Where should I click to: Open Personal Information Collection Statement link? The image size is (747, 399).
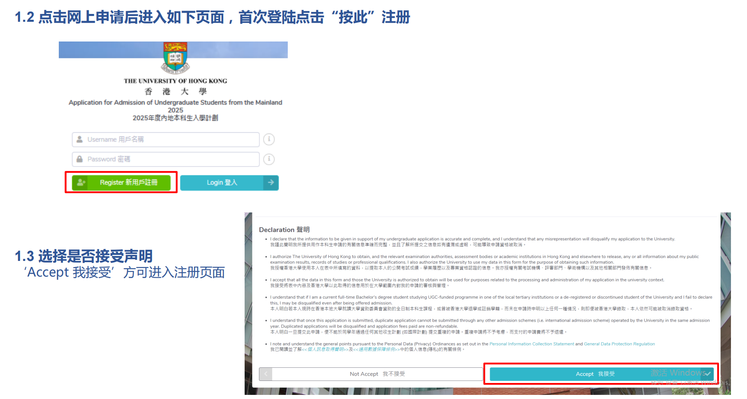(532, 344)
